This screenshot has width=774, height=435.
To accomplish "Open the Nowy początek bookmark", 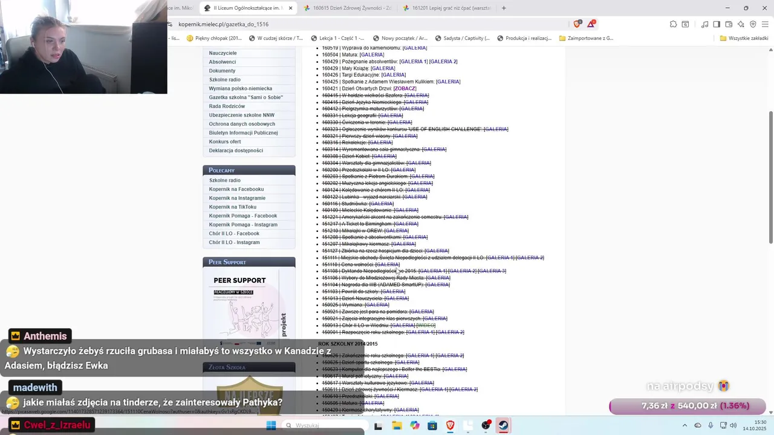I will click(x=400, y=38).
